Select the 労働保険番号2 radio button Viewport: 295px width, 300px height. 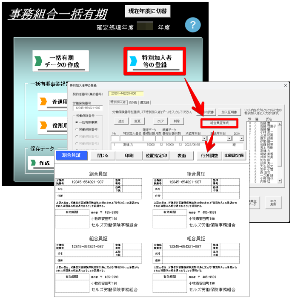click(77, 137)
